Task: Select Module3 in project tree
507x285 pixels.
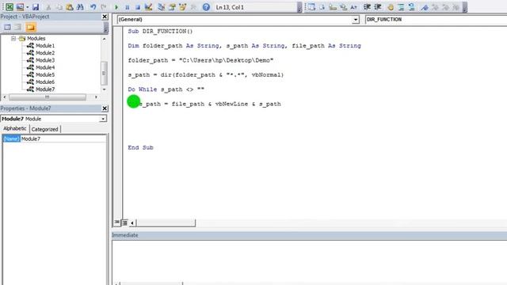Action: pyautogui.click(x=45, y=60)
